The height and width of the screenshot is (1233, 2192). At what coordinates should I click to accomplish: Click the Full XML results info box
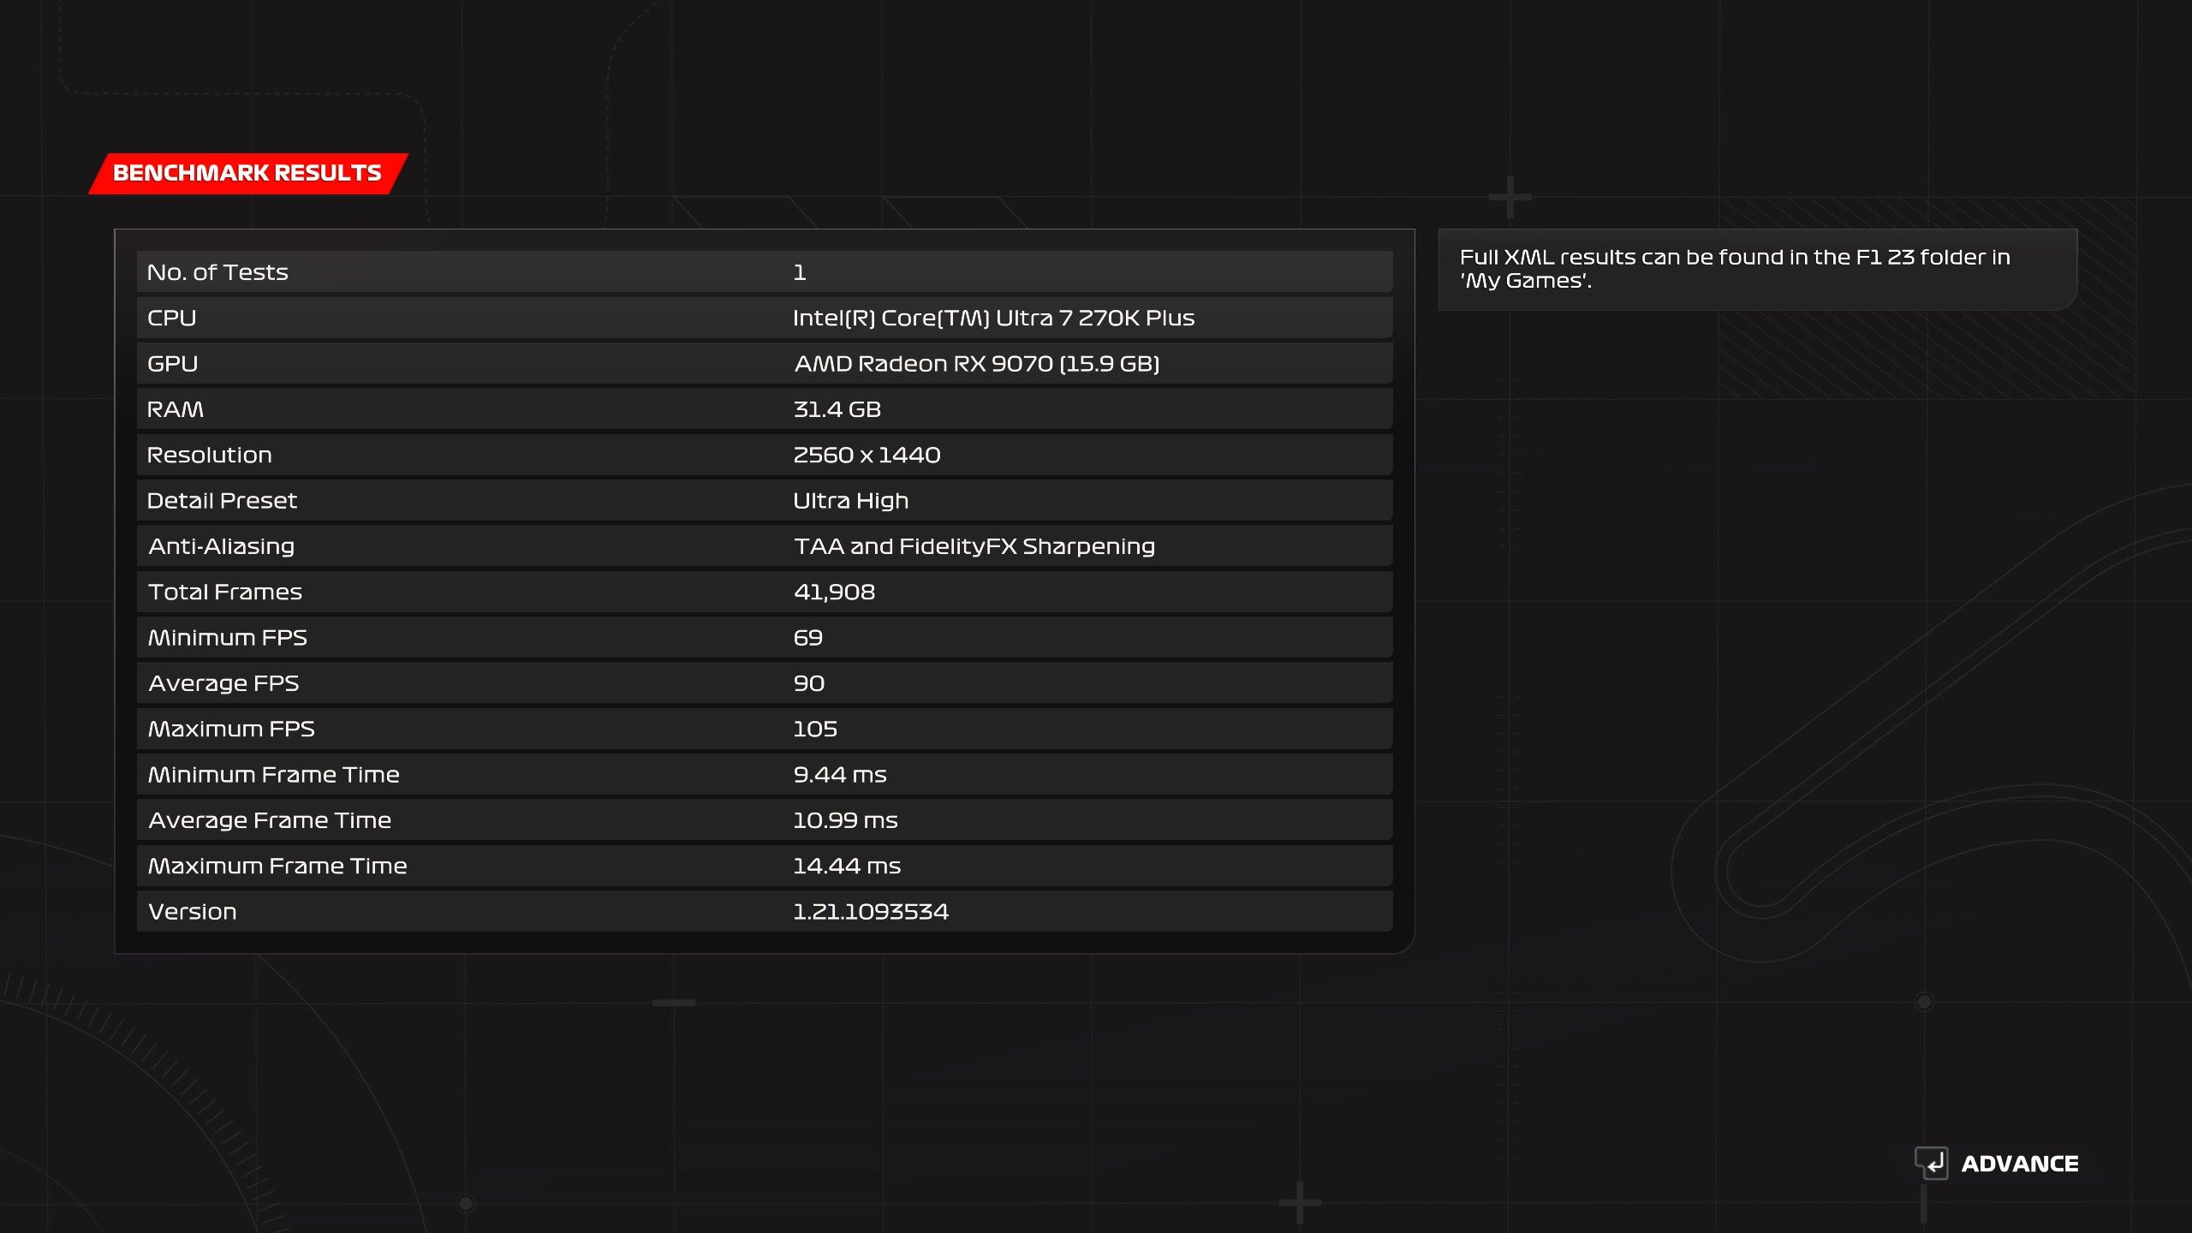tap(1757, 269)
